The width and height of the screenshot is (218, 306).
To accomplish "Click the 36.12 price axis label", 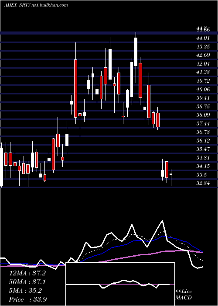I will (x=203, y=140).
